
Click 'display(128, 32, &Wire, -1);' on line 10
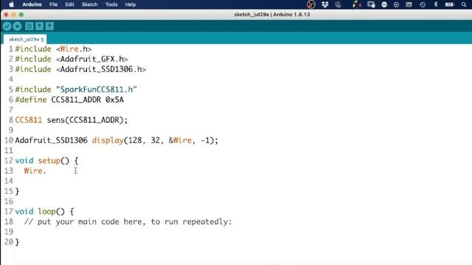155,141
